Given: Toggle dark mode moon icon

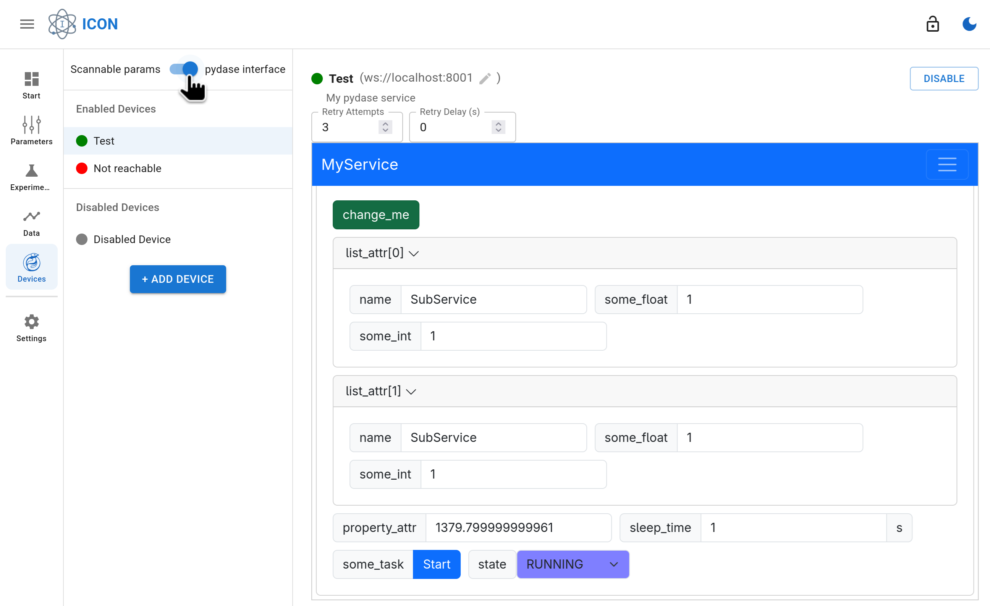Looking at the screenshot, I should click(969, 24).
